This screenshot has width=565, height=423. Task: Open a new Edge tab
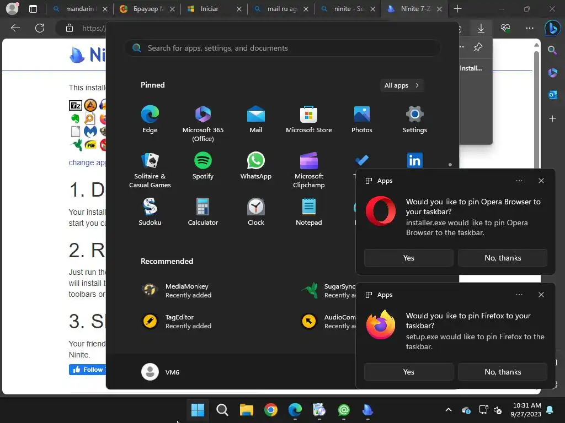coord(457,9)
